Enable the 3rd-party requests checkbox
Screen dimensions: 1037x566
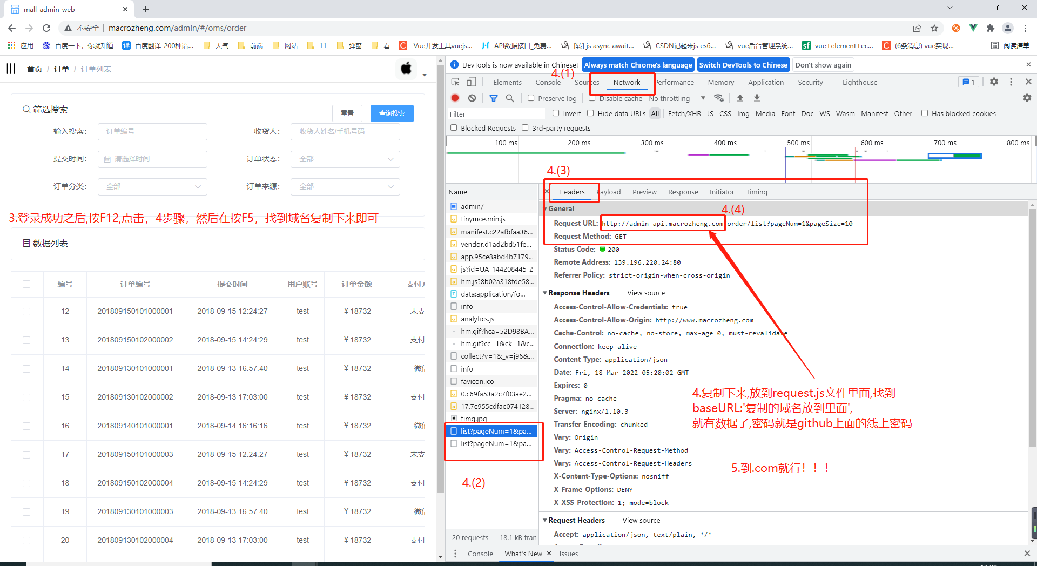[525, 127]
